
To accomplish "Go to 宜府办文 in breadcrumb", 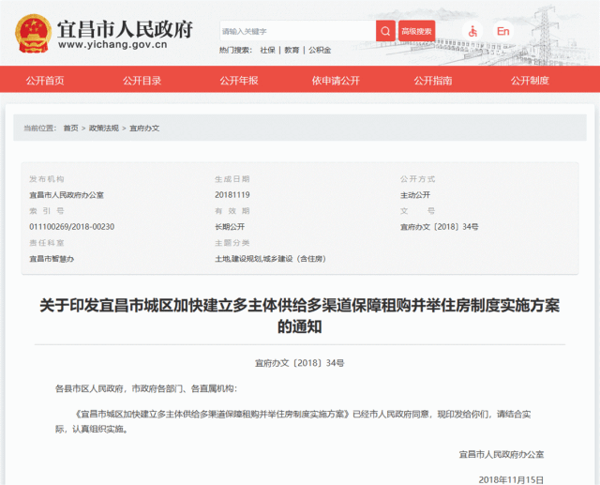I will click(144, 128).
